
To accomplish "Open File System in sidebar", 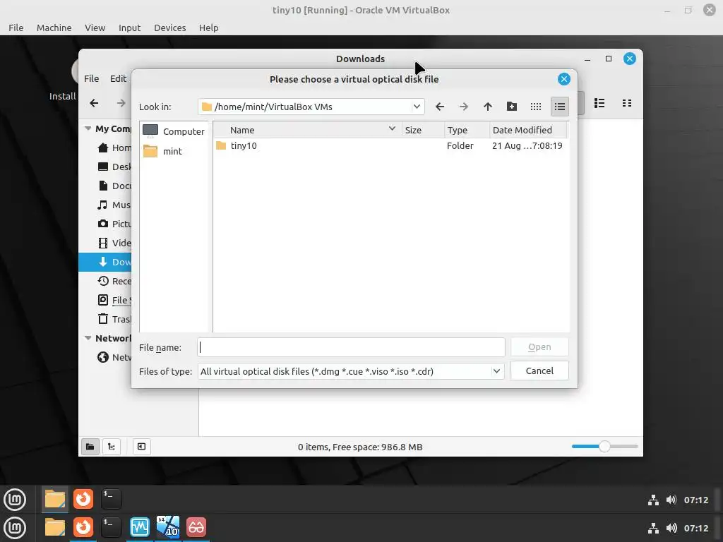I will (x=105, y=300).
